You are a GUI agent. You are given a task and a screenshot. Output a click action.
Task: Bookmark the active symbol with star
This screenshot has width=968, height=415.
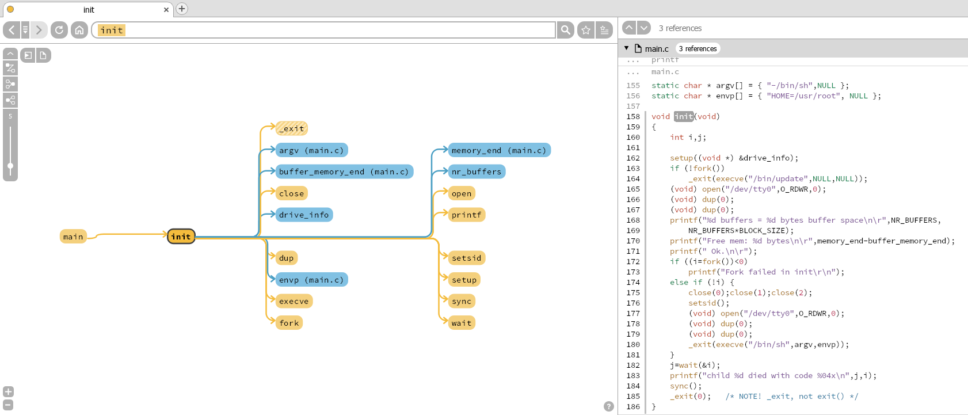tap(586, 30)
